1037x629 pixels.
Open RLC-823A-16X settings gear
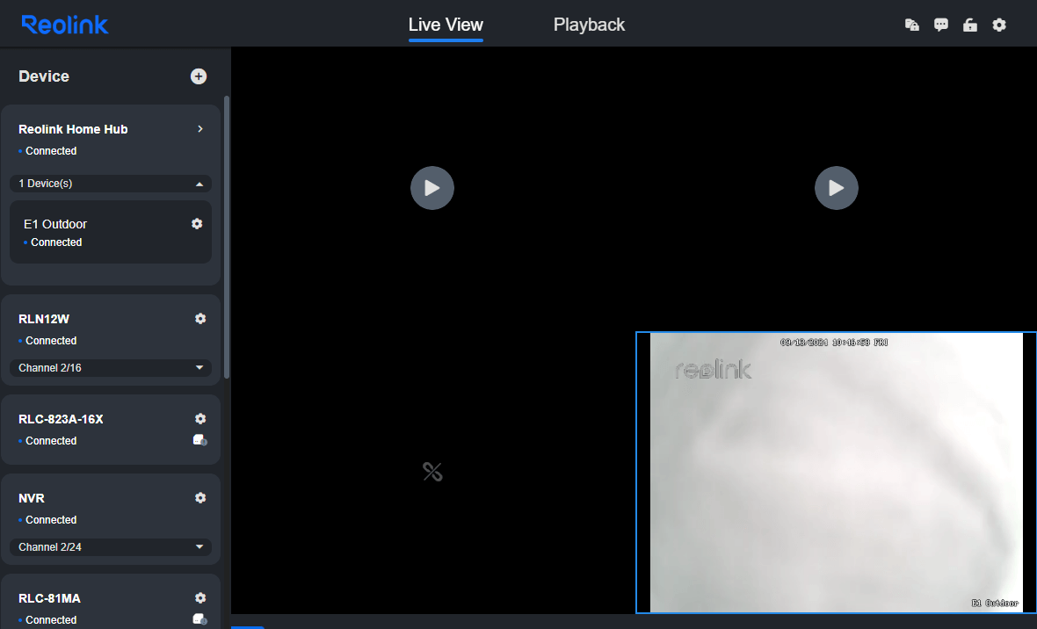click(200, 419)
